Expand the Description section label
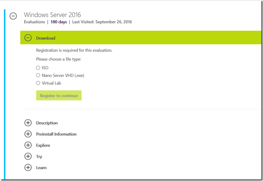The image size is (263, 181). [x=47, y=123]
